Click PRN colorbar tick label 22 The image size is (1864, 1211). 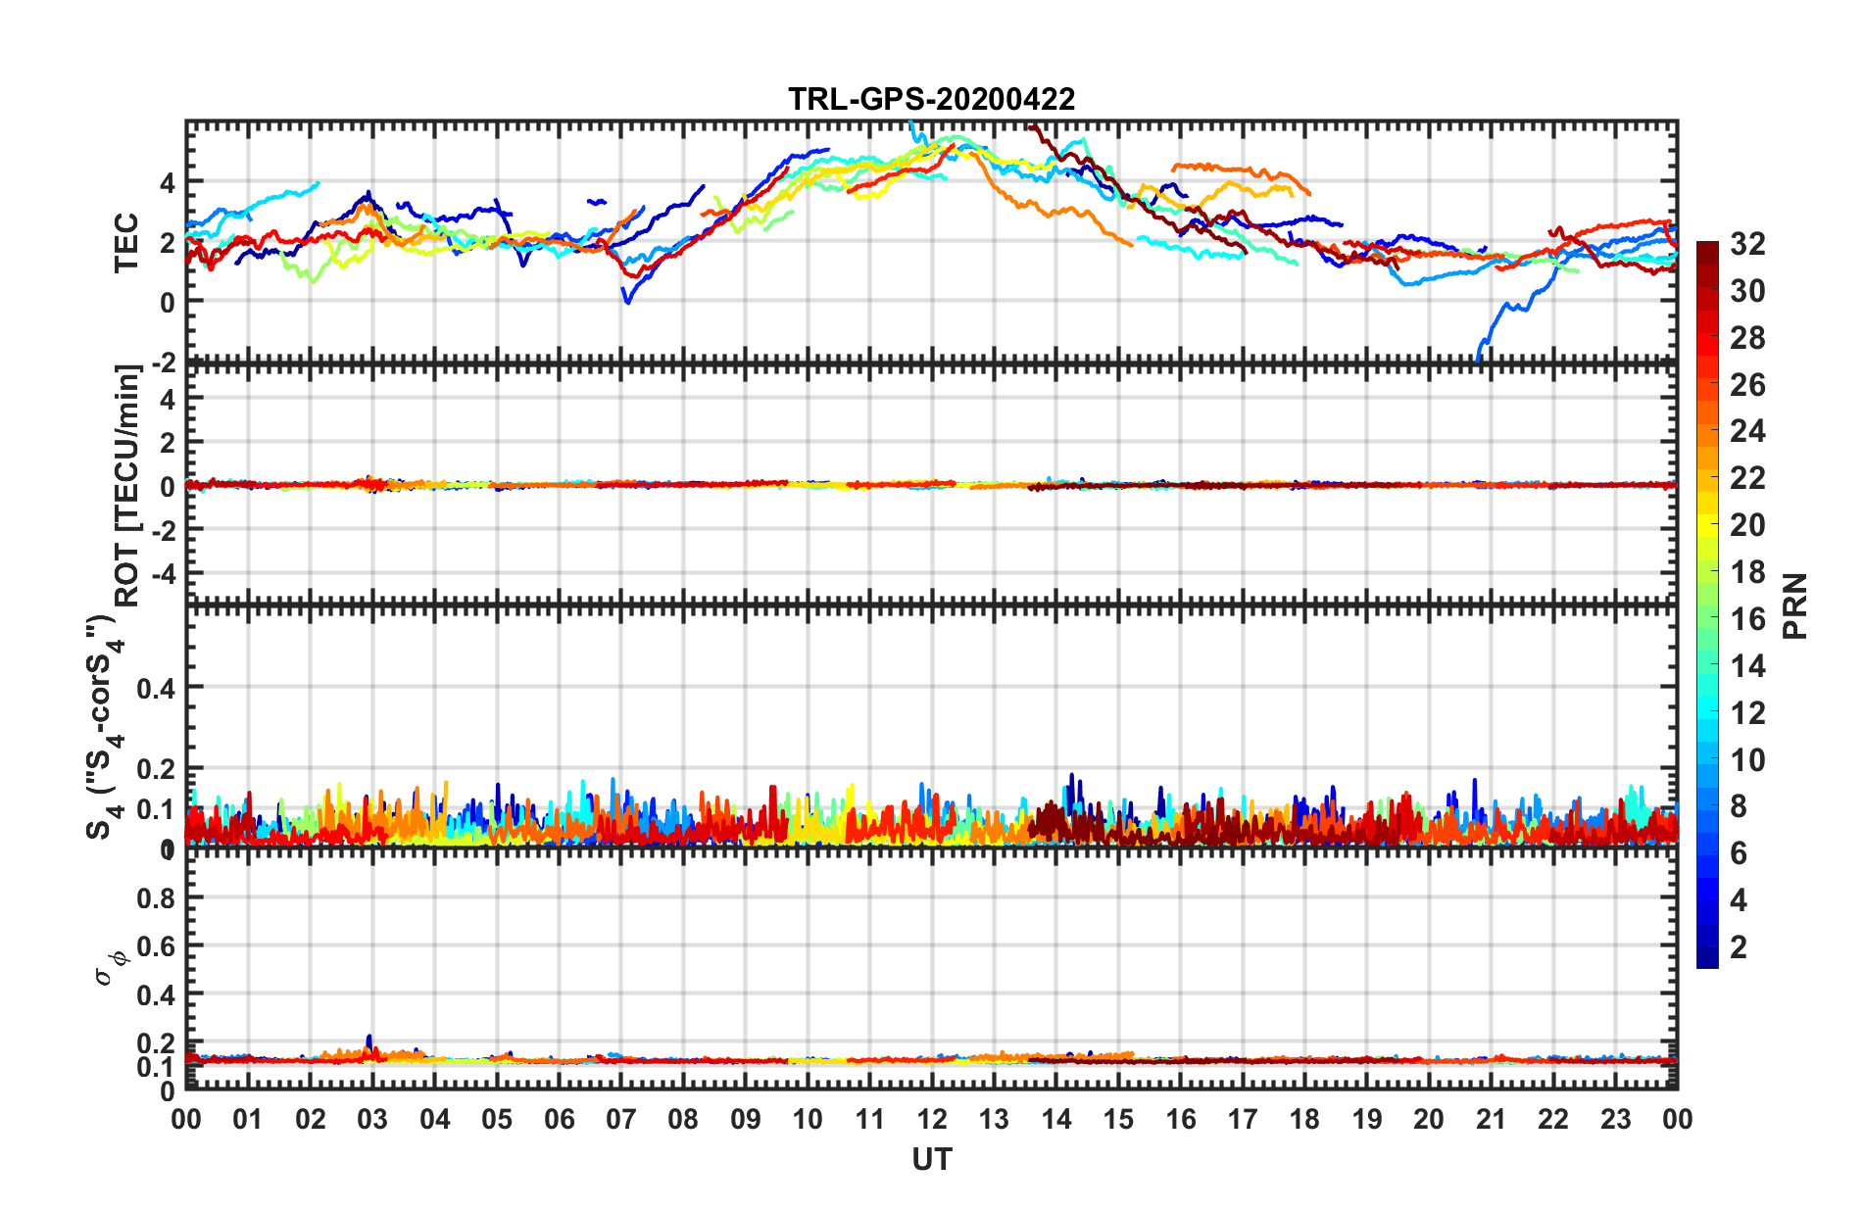(1747, 478)
